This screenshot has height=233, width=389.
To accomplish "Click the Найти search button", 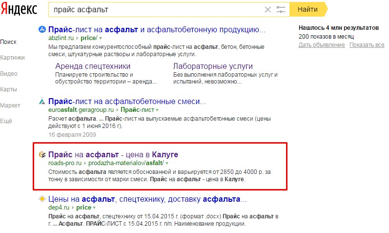I will pyautogui.click(x=308, y=9).
